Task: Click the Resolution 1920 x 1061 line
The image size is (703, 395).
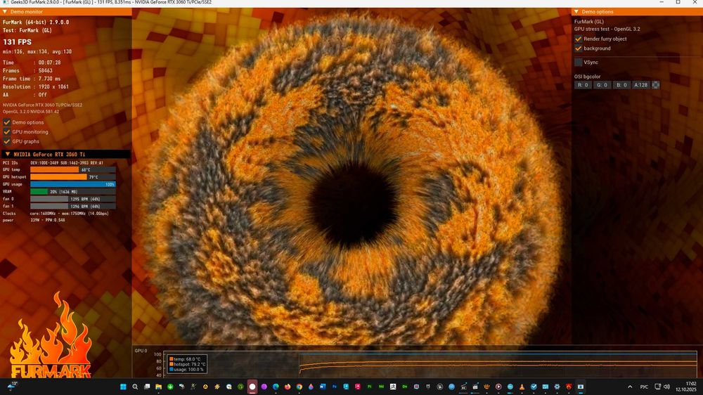Action: point(36,86)
